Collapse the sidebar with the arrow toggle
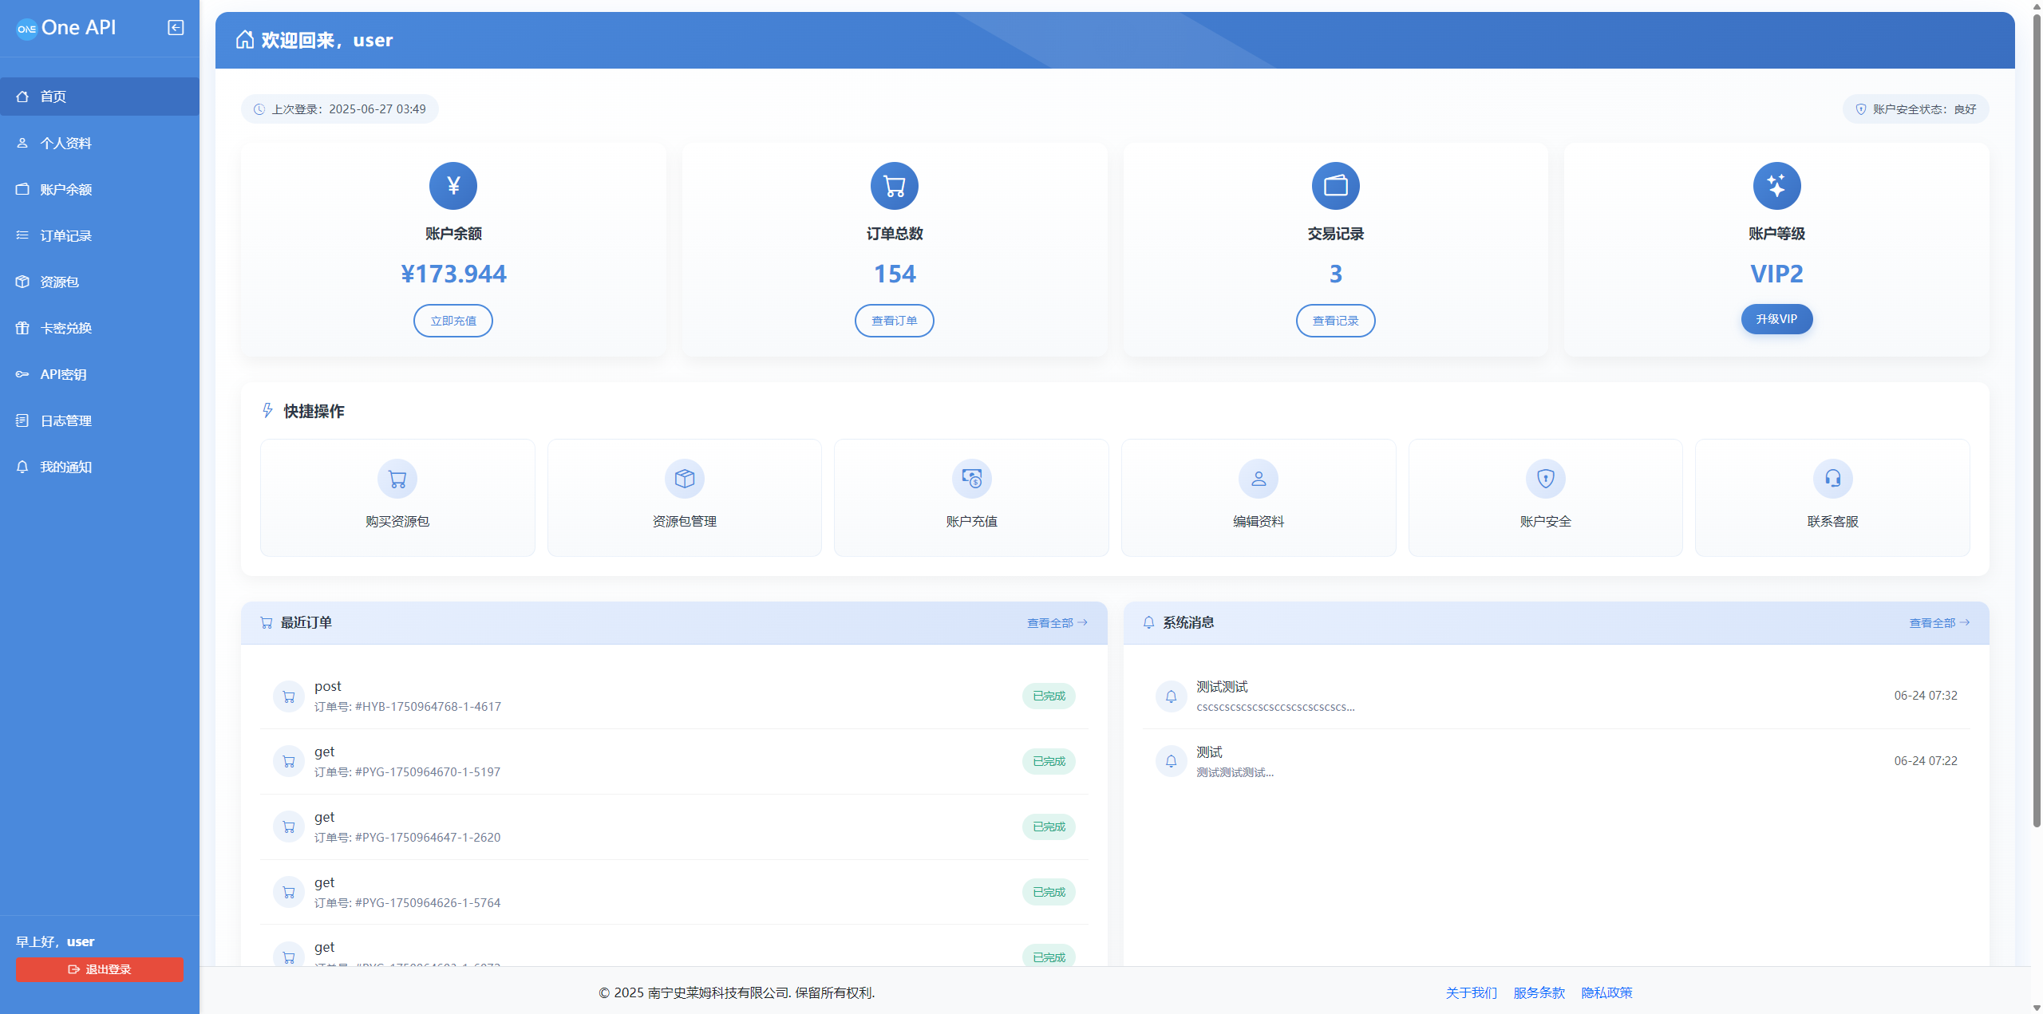This screenshot has width=2043, height=1014. (175, 27)
